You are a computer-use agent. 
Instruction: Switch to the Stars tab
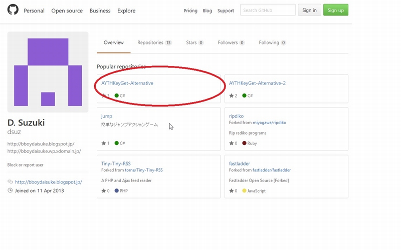pyautogui.click(x=194, y=42)
